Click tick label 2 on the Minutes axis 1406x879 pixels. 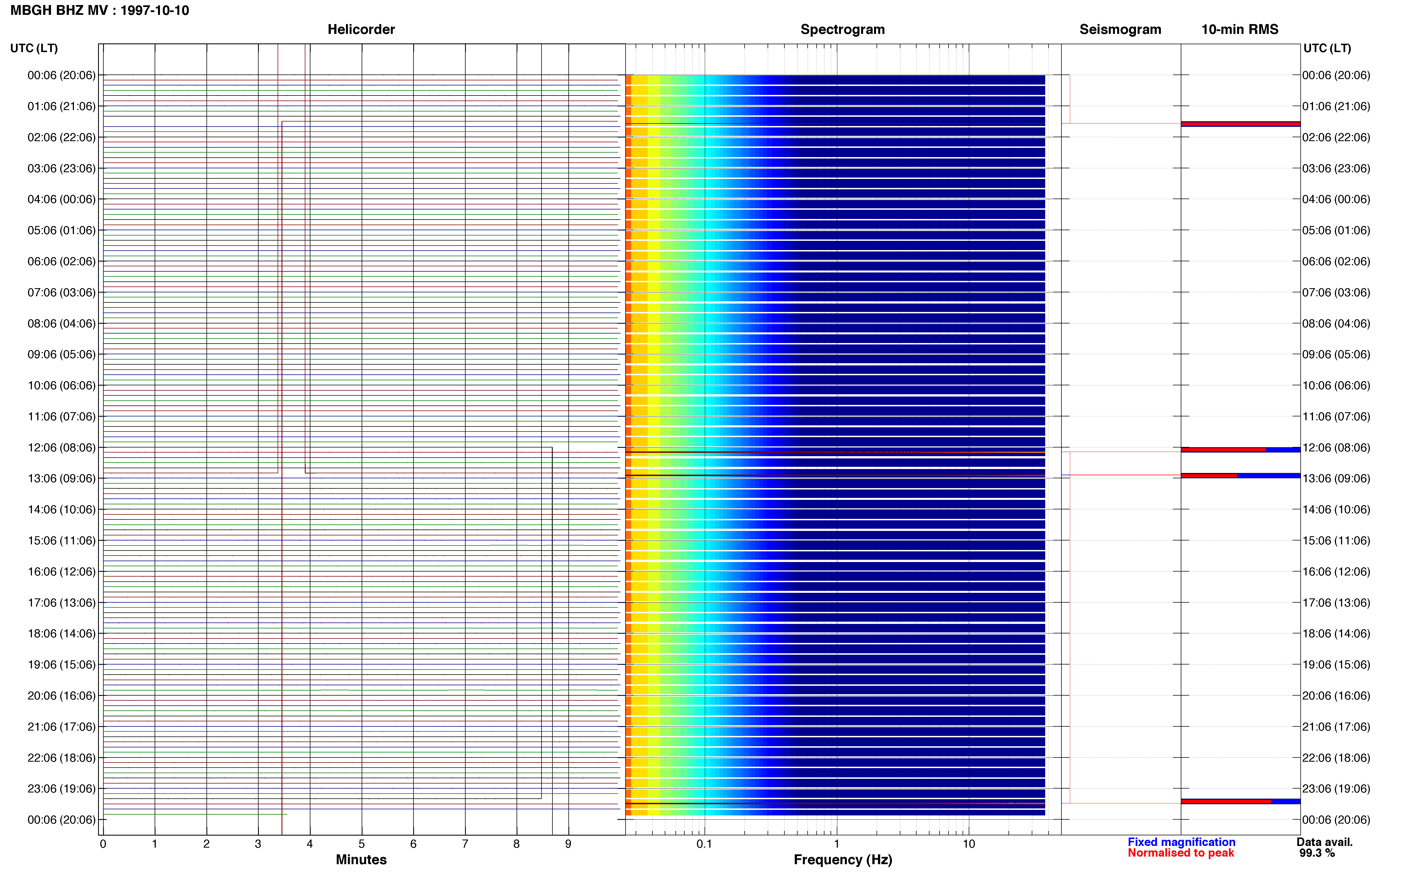(x=206, y=844)
